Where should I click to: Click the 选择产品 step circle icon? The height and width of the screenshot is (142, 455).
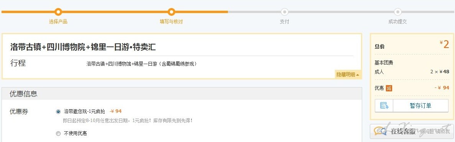pos(58,12)
